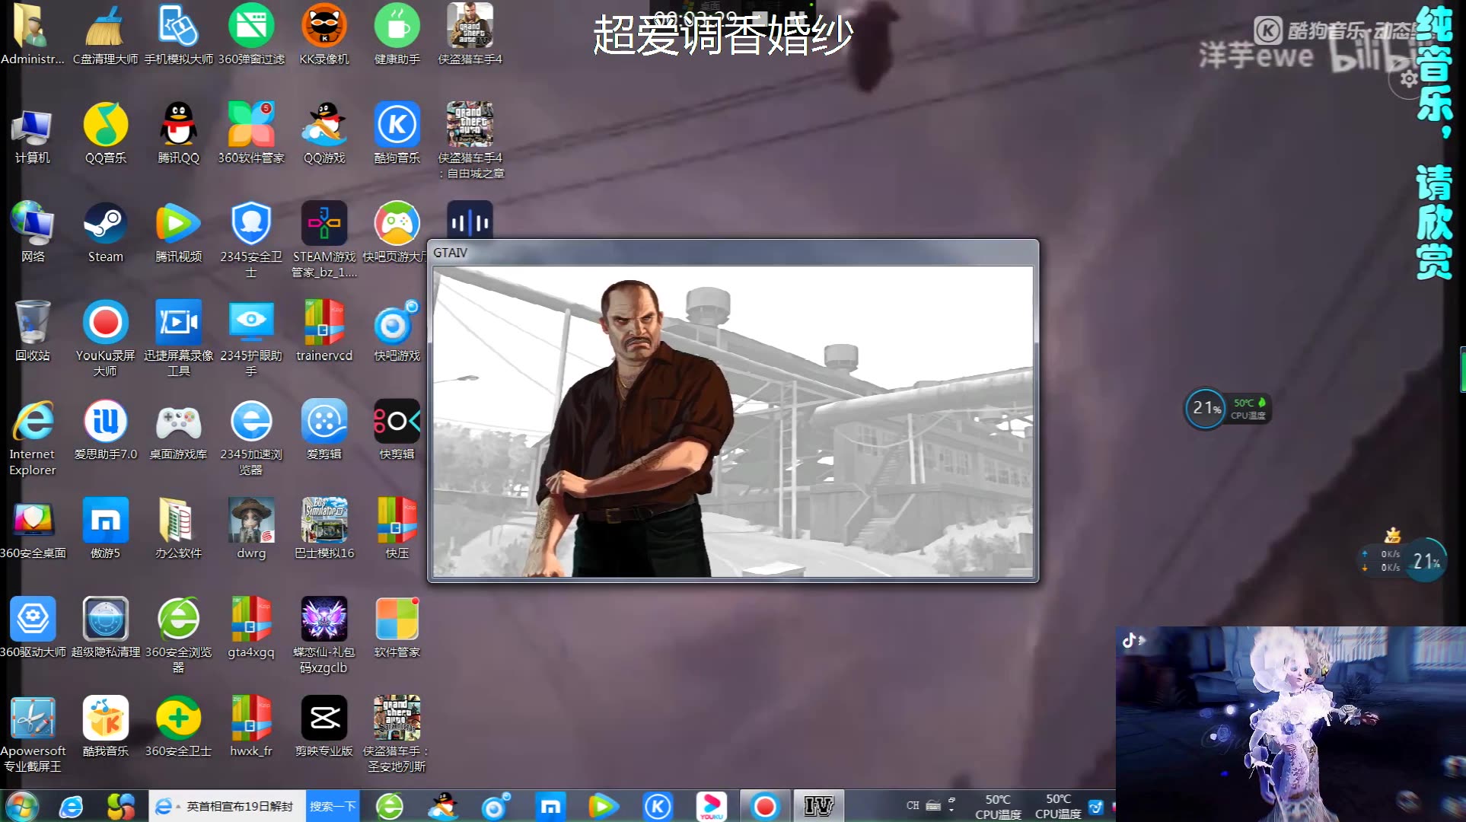Open YouKu录屏大师 desktop icon
Viewport: 1466px width, 822px height.
click(x=105, y=323)
